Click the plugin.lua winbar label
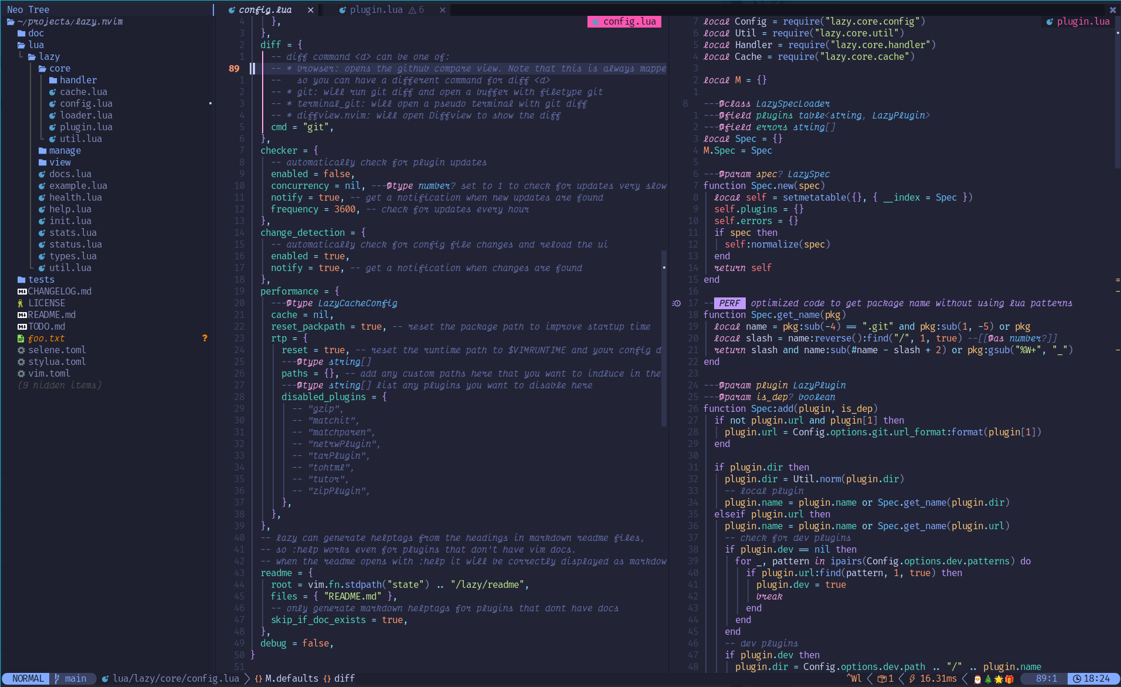Image resolution: width=1121 pixels, height=687 pixels. pyautogui.click(x=1078, y=22)
